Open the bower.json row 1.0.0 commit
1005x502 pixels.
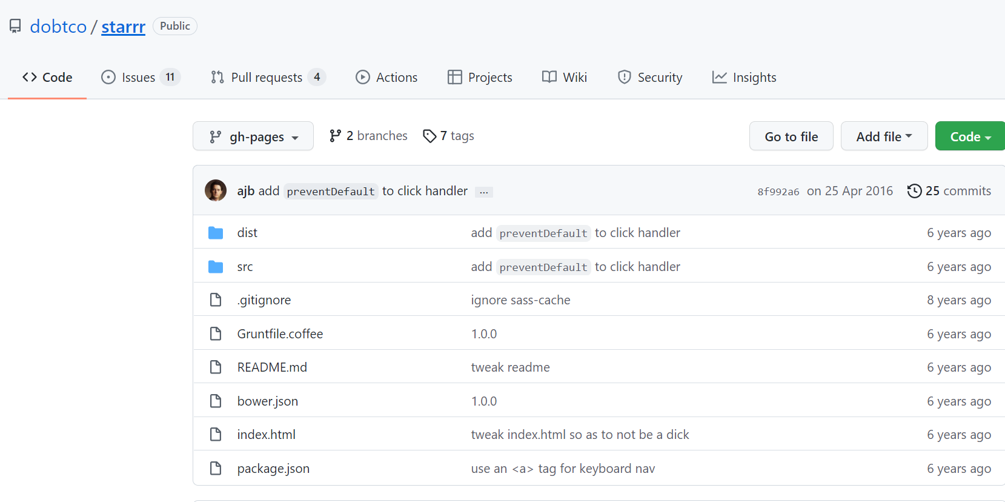(484, 401)
